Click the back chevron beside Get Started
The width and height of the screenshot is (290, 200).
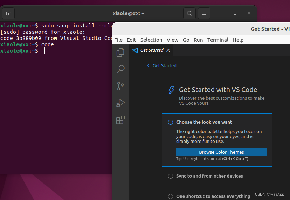click(x=148, y=65)
